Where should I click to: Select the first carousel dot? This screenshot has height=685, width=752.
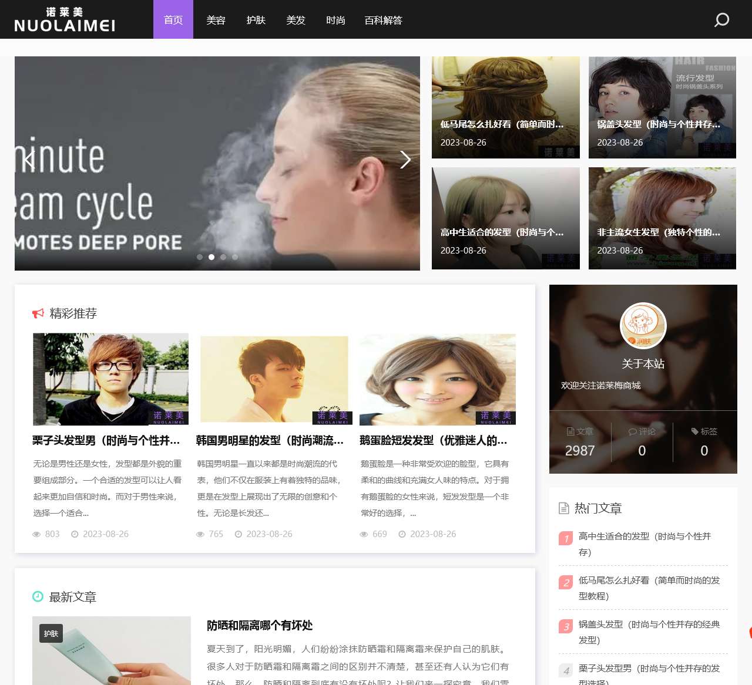(200, 257)
